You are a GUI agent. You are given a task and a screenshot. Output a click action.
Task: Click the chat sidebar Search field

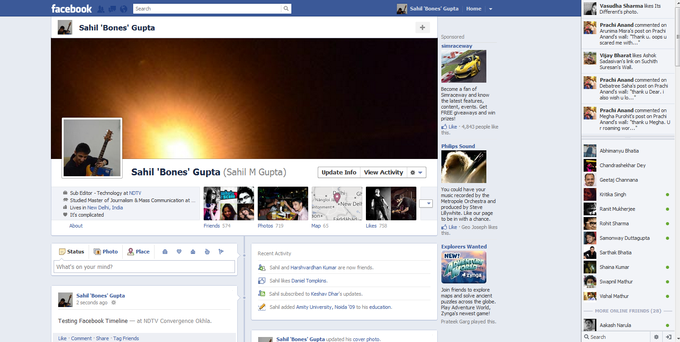616,337
